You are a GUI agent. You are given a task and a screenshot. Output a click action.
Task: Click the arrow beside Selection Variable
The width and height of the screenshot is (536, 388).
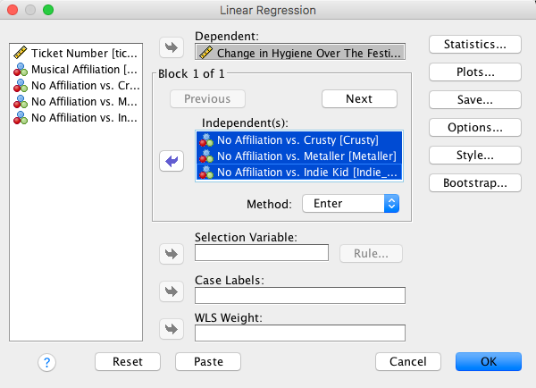pos(170,253)
